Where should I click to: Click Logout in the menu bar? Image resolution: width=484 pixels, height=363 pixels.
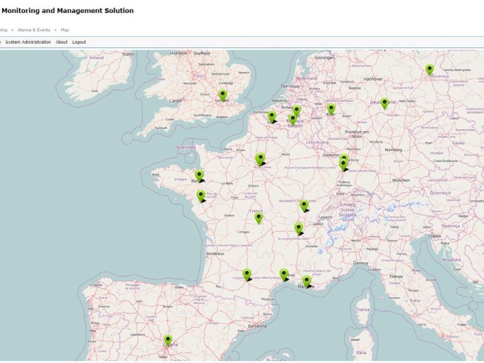(x=79, y=42)
